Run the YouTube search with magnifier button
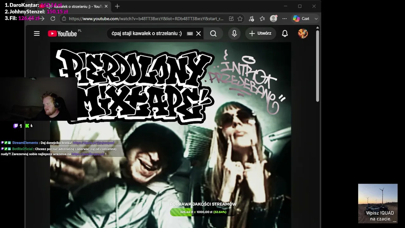405x228 pixels. 213,34
